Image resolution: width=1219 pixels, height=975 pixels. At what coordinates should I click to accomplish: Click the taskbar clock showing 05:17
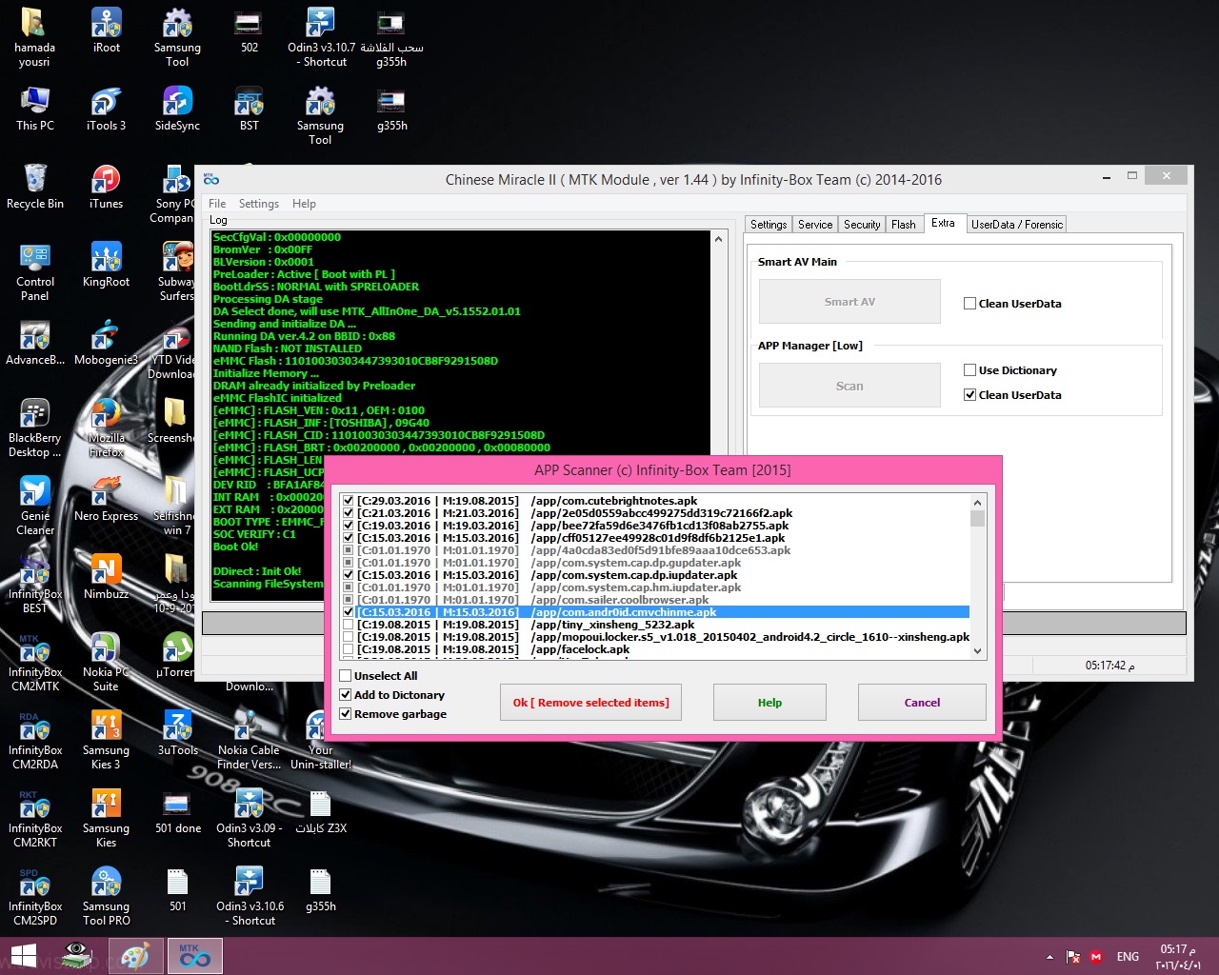[1178, 957]
